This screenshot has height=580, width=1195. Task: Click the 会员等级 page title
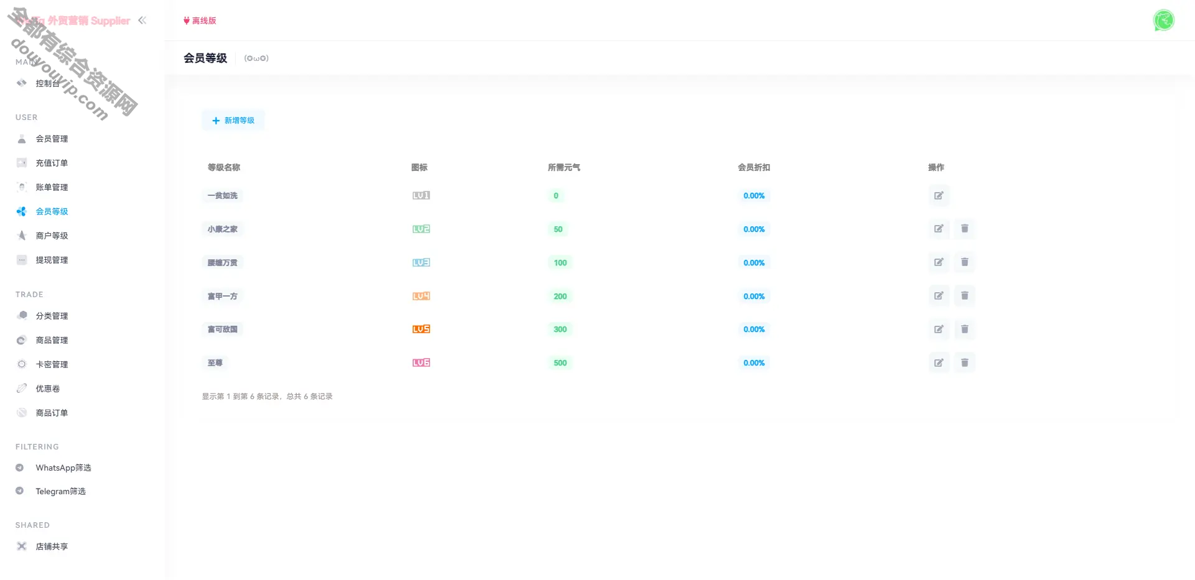(205, 58)
